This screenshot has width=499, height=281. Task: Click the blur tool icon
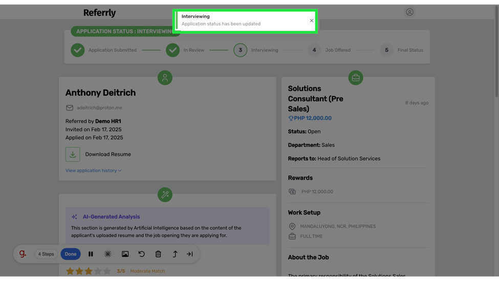coord(107,254)
